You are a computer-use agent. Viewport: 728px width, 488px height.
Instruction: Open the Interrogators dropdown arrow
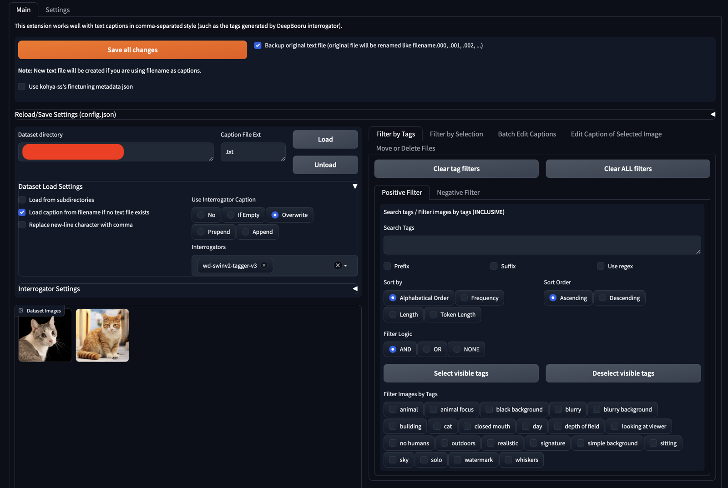(x=346, y=266)
